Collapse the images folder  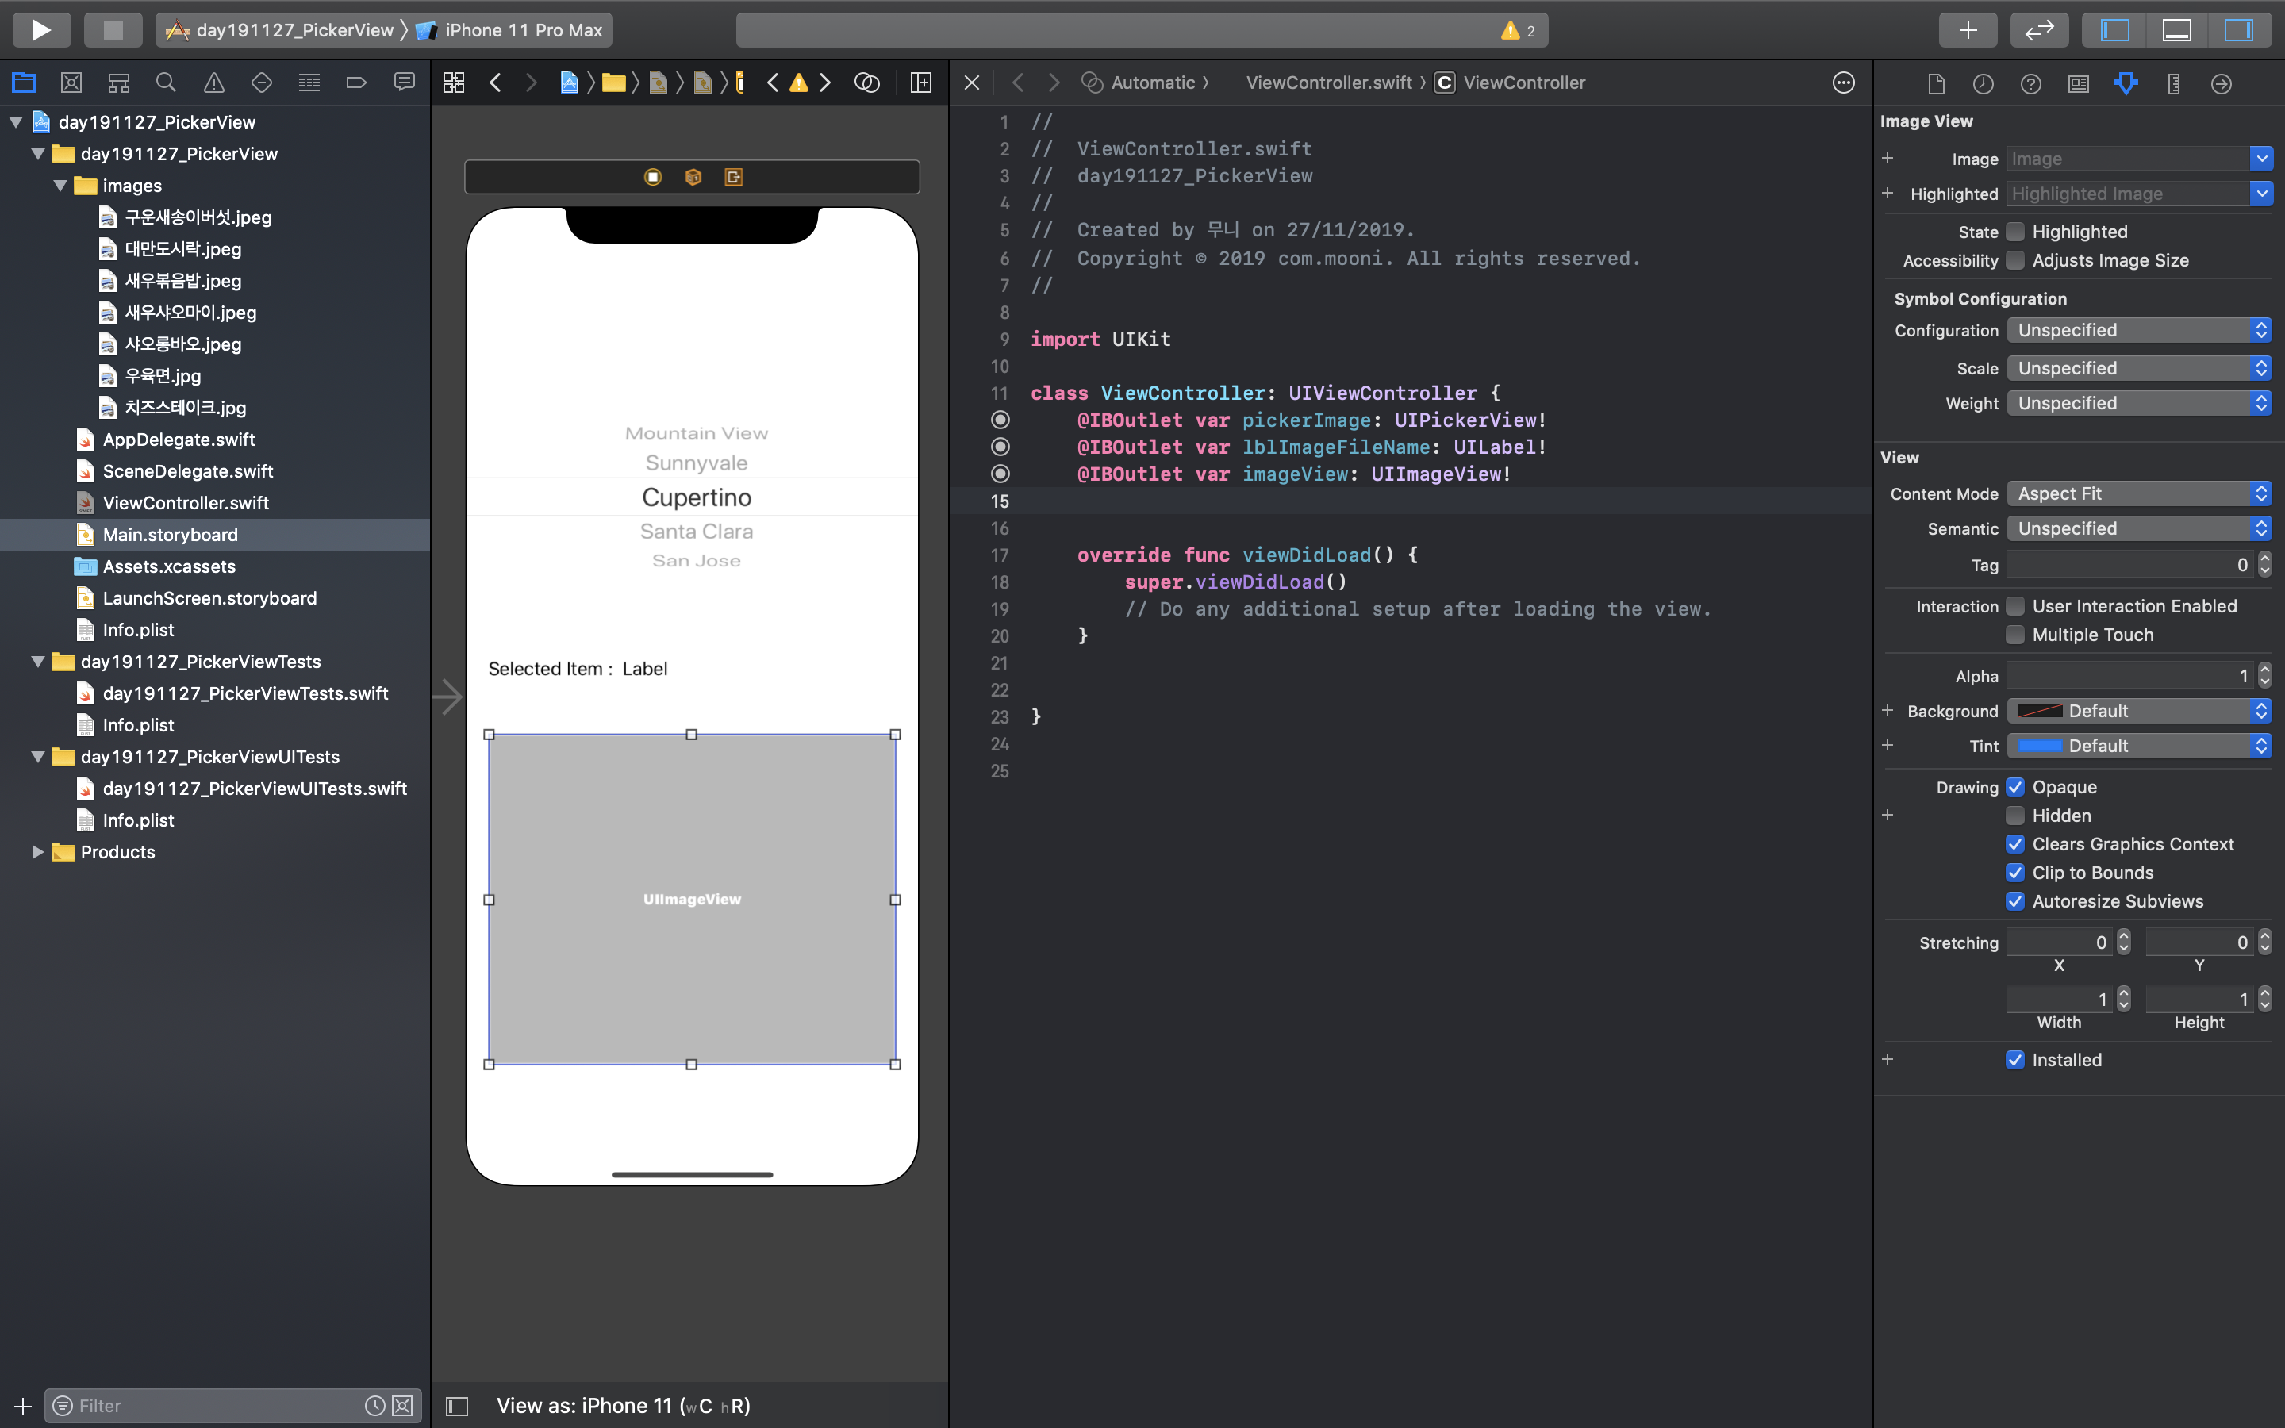coord(60,186)
